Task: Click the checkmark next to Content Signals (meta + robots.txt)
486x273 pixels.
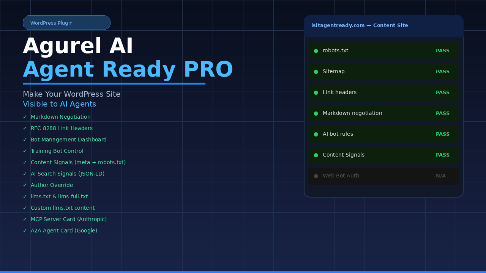Action: click(x=25, y=162)
